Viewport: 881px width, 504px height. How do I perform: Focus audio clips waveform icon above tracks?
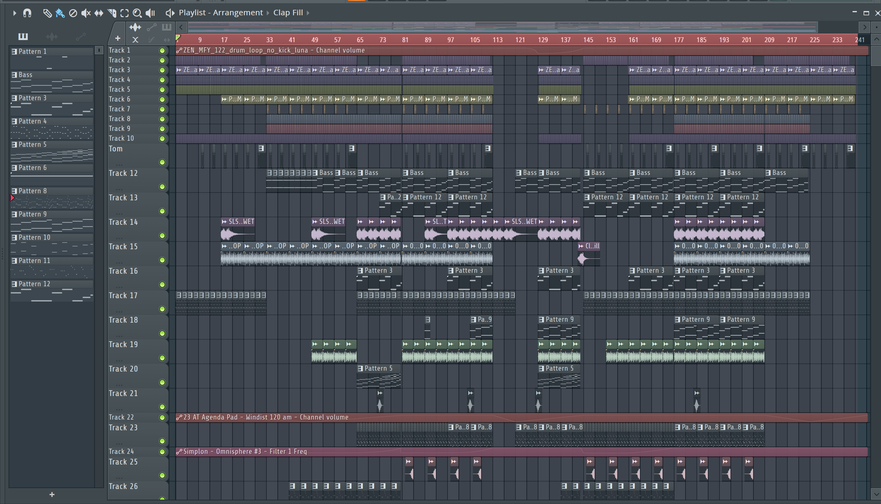coord(135,27)
